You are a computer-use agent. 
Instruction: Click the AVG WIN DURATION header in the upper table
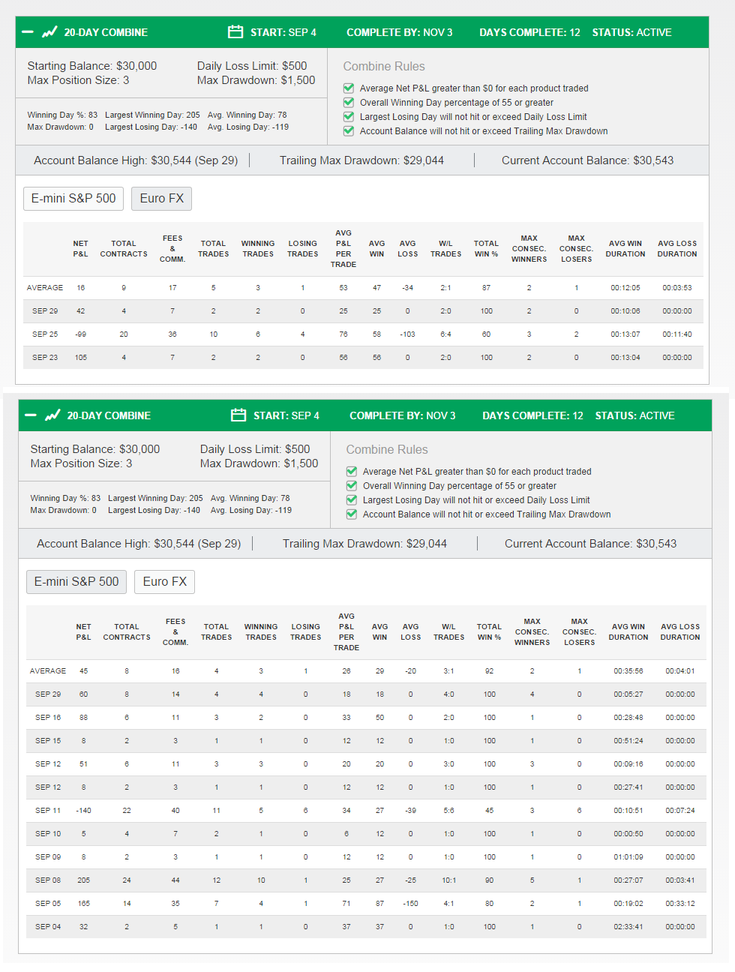(x=625, y=249)
